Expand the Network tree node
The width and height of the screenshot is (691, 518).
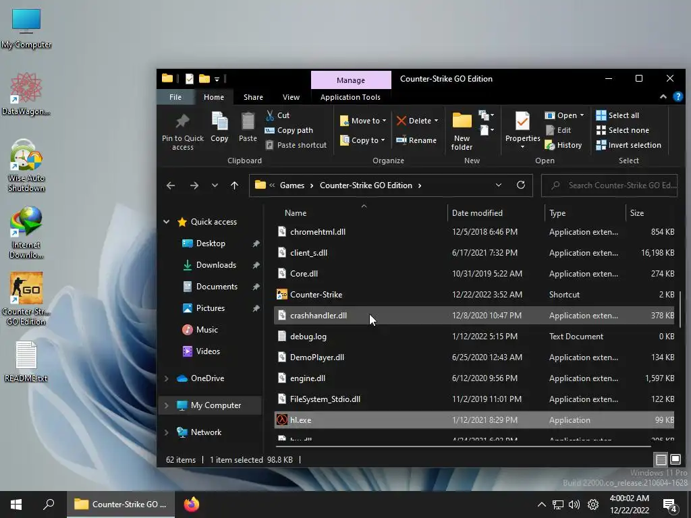(167, 432)
